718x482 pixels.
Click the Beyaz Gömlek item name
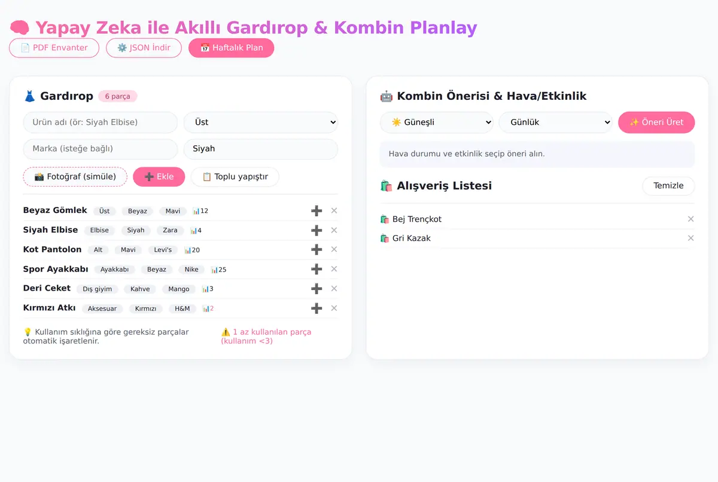pyautogui.click(x=55, y=211)
